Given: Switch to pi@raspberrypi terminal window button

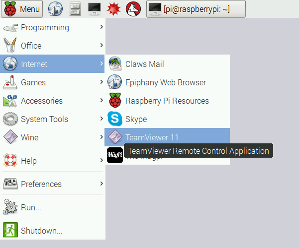Looking at the screenshot, I should (196, 9).
